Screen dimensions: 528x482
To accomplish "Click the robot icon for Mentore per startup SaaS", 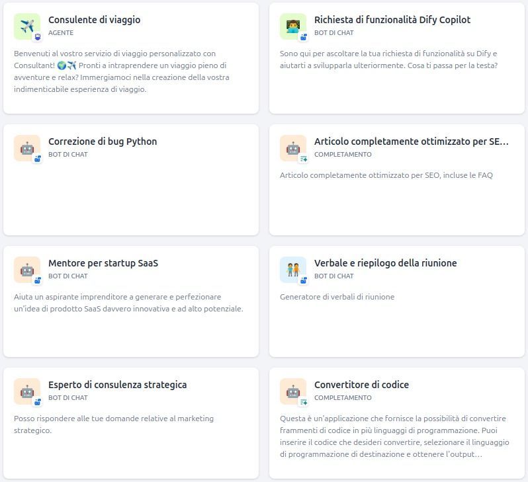I will (26, 269).
